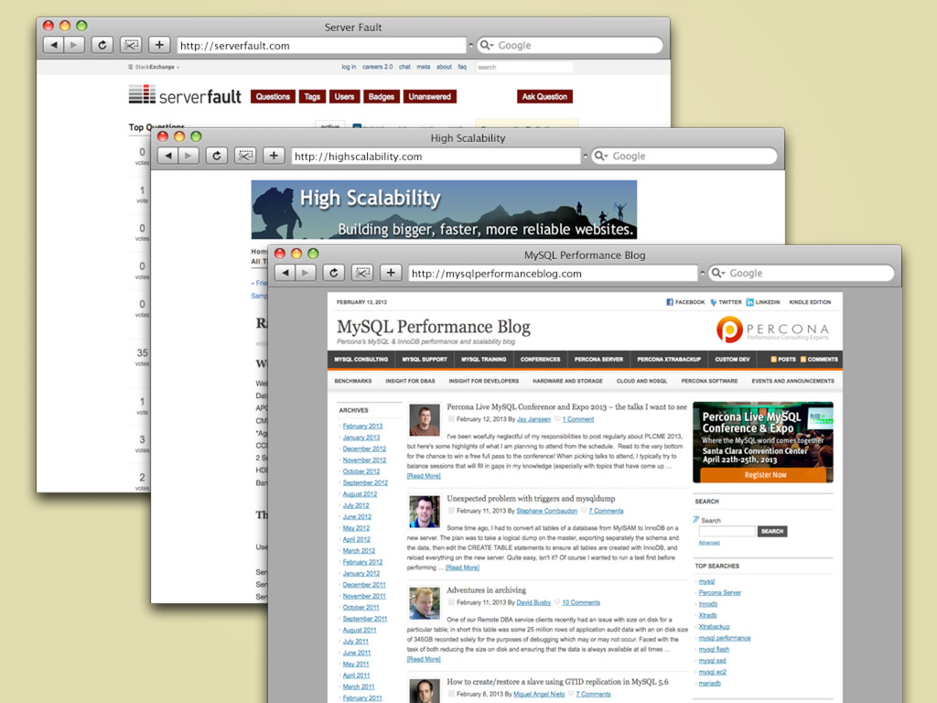Reload the High Scalability page

click(x=216, y=156)
